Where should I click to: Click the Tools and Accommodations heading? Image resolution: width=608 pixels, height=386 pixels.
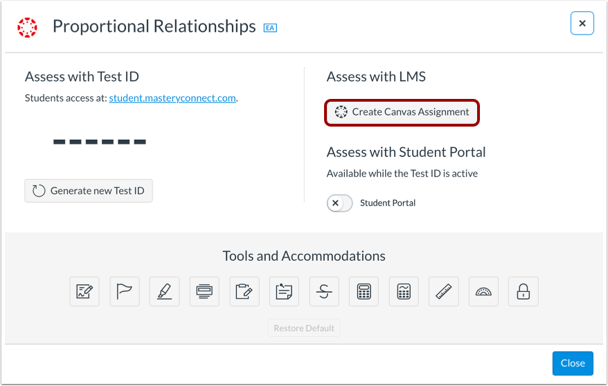pyautogui.click(x=304, y=256)
